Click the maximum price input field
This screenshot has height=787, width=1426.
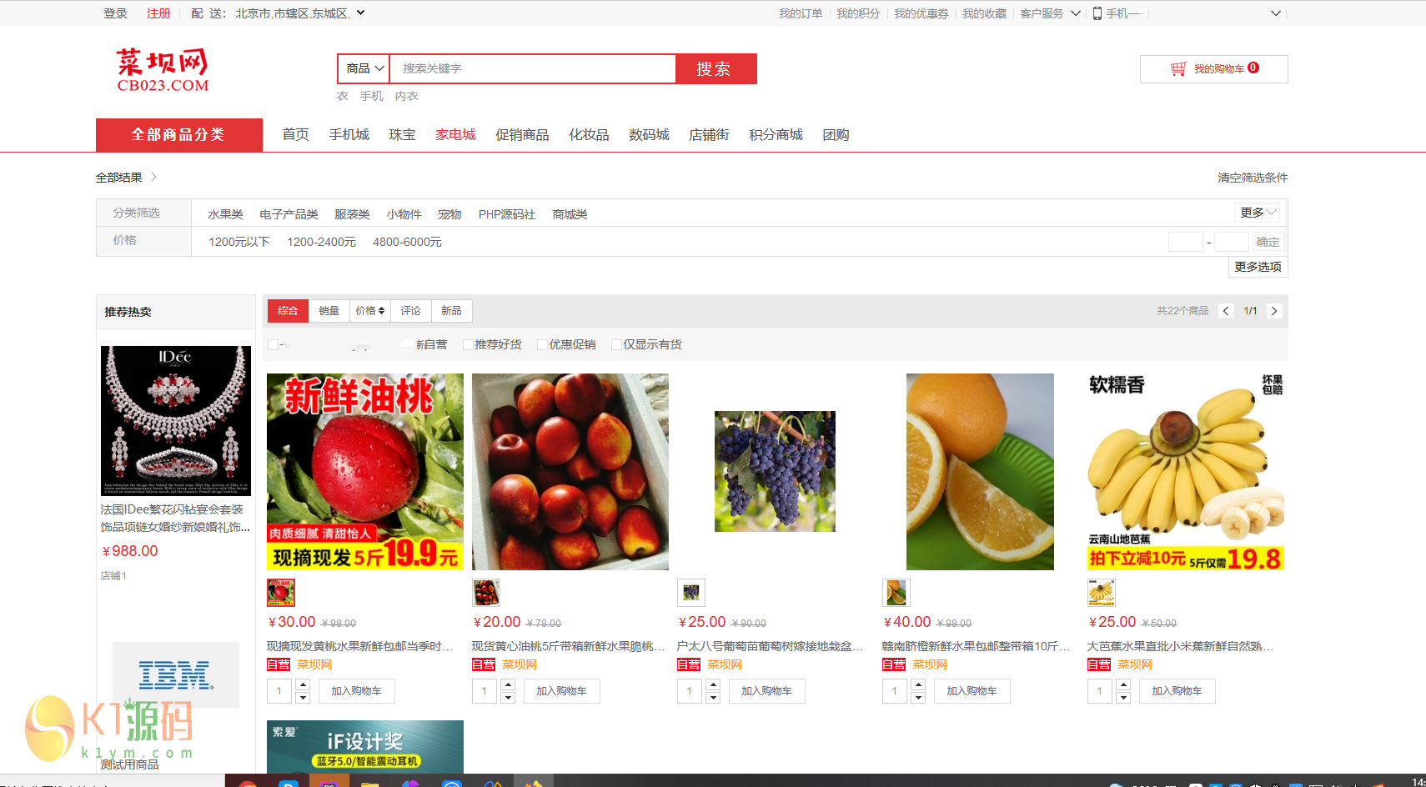(x=1231, y=242)
